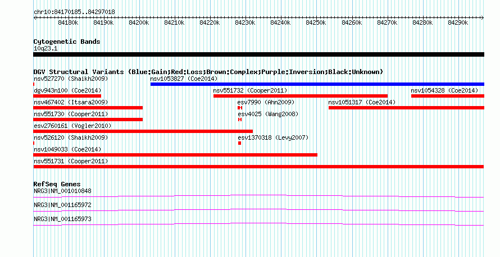Click the nsv551731 (Cooper2011) full-width bar
The height and width of the screenshot is (257, 500).
(x=258, y=167)
